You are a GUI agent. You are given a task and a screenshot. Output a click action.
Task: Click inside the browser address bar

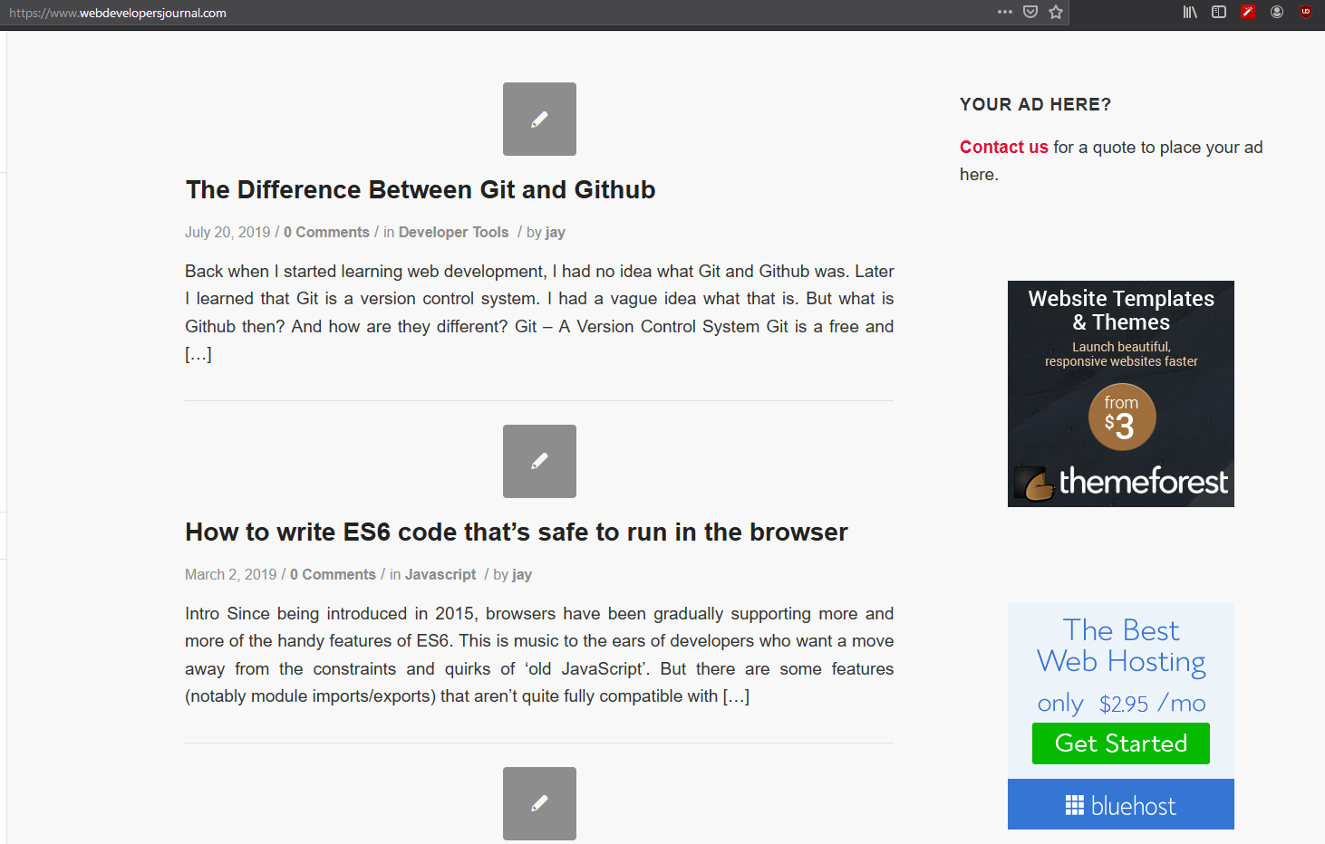pyautogui.click(x=363, y=13)
